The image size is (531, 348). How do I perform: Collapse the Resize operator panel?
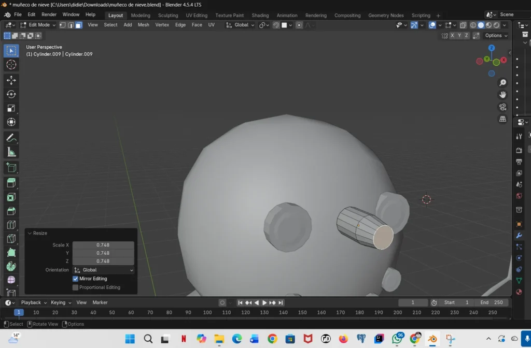(x=30, y=233)
